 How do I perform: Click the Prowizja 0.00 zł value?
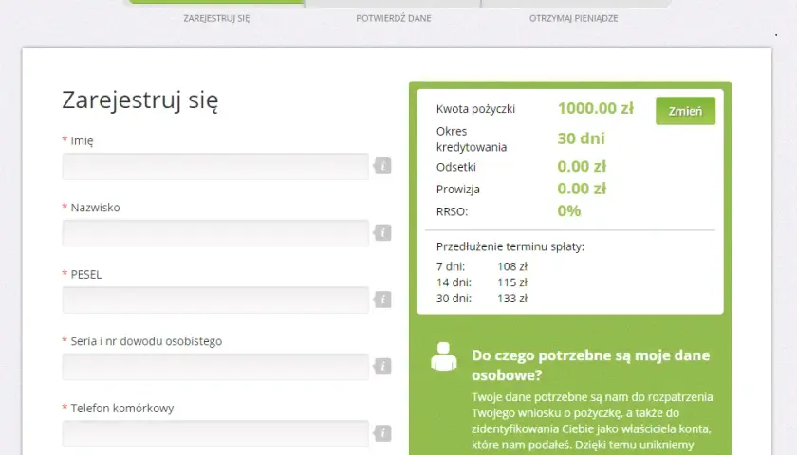click(x=582, y=189)
